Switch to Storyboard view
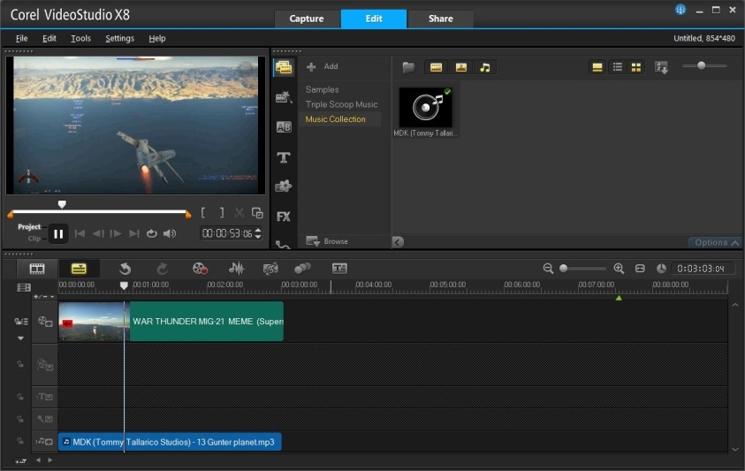The width and height of the screenshot is (745, 471). 37,269
